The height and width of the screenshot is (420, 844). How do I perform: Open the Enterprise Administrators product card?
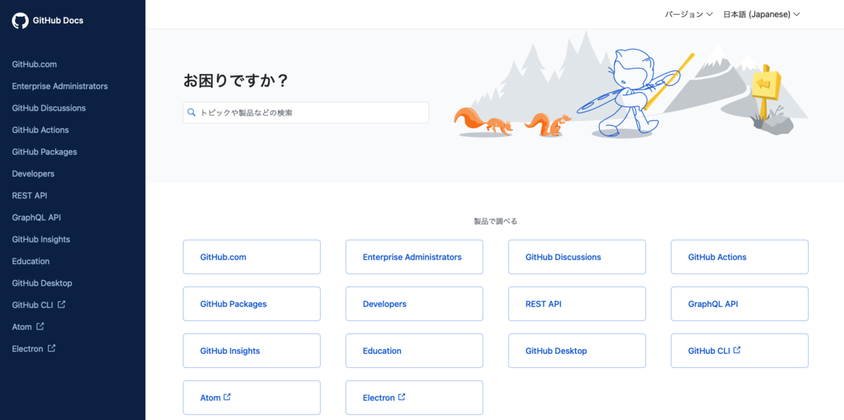414,257
